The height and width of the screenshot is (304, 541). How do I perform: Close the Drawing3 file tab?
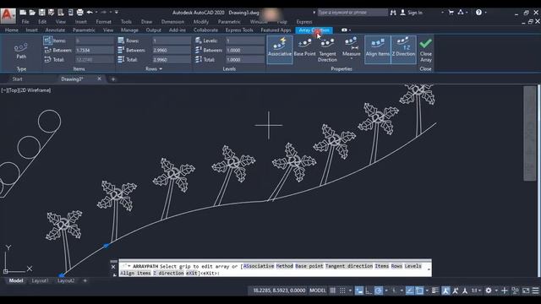(100, 79)
